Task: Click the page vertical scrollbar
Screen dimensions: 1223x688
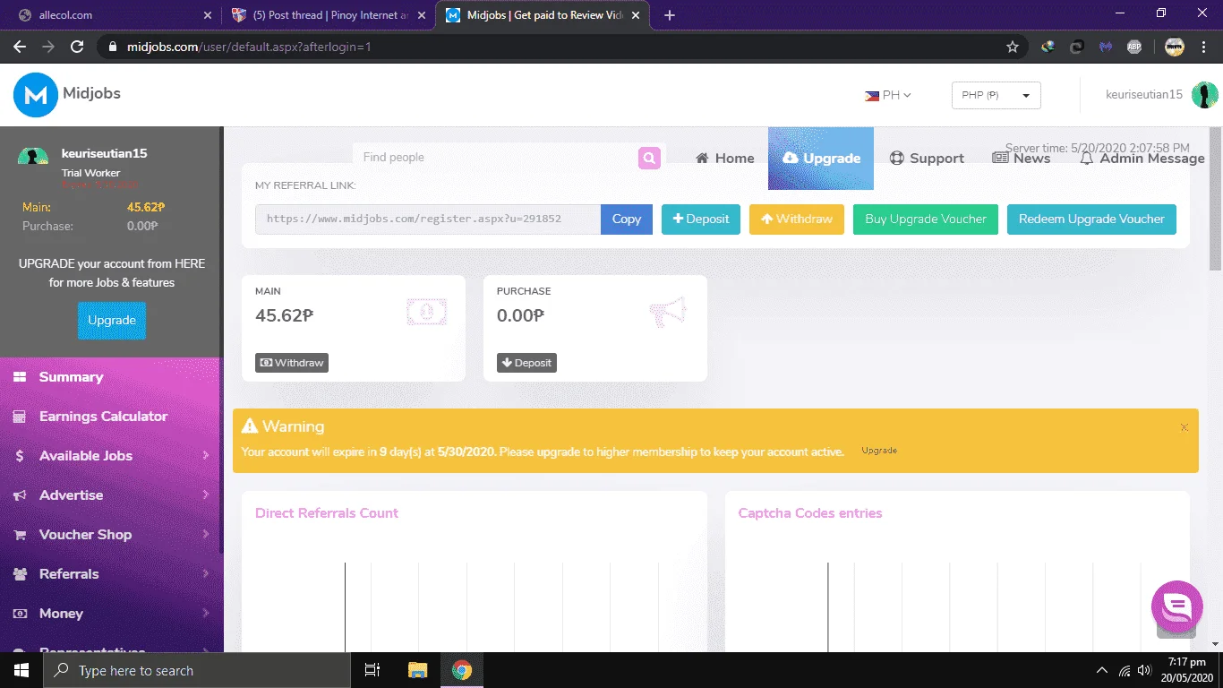Action: 1216,197
